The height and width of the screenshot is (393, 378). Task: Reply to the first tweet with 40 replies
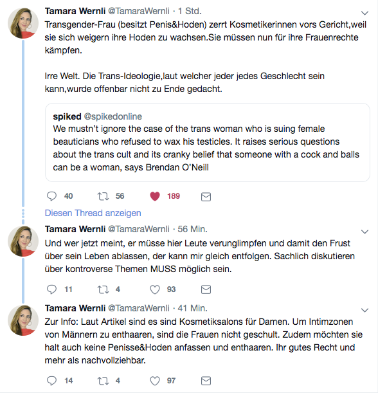[x=51, y=196]
